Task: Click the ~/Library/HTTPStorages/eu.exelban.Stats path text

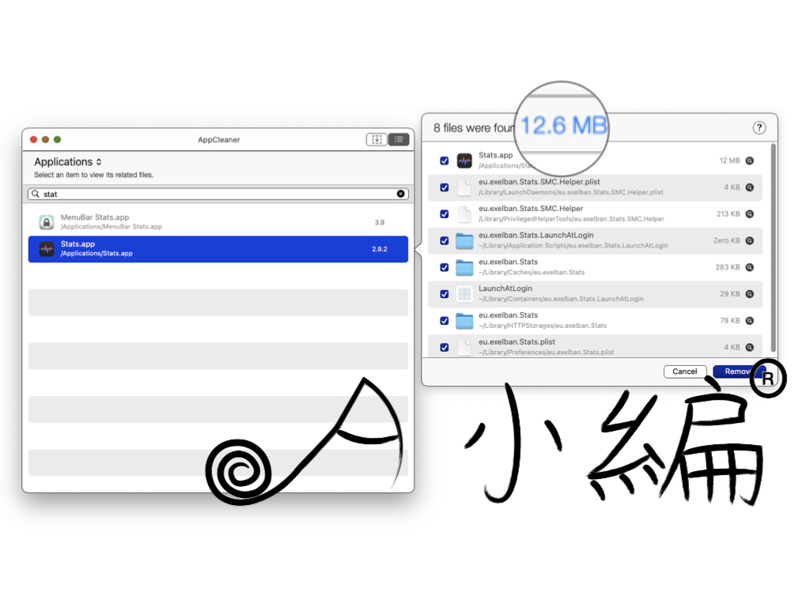Action: [543, 325]
